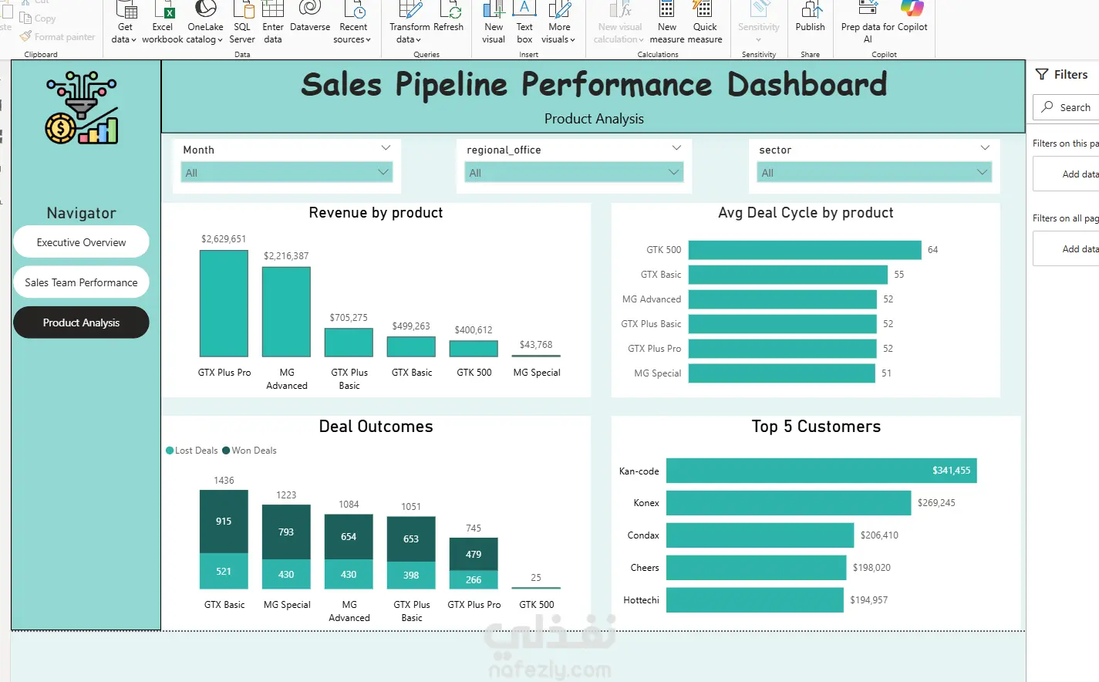This screenshot has width=1099, height=682.
Task: Click the Copy command
Action: [38, 19]
